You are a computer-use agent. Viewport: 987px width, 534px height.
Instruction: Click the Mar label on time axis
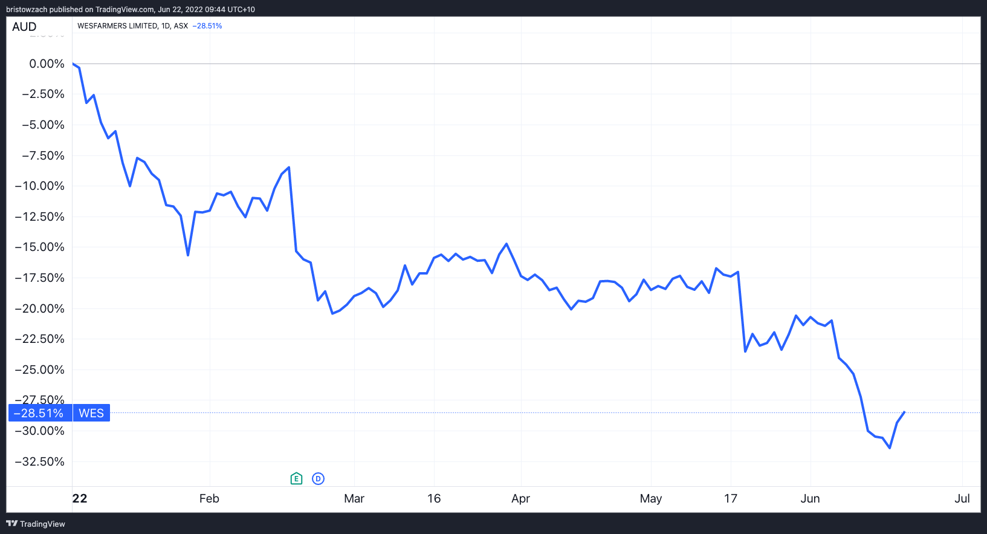[x=354, y=498]
